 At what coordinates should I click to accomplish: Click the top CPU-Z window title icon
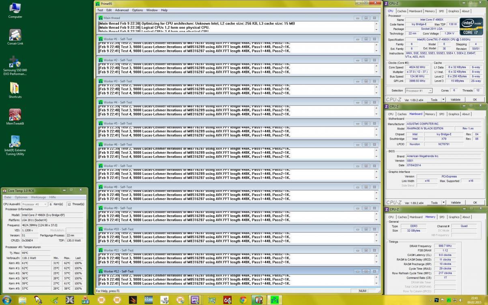[x=387, y=4]
